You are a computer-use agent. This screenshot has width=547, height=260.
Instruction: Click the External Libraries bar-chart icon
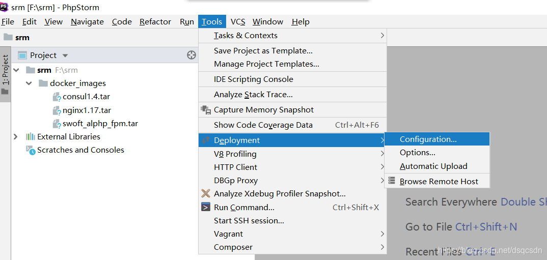pos(31,137)
